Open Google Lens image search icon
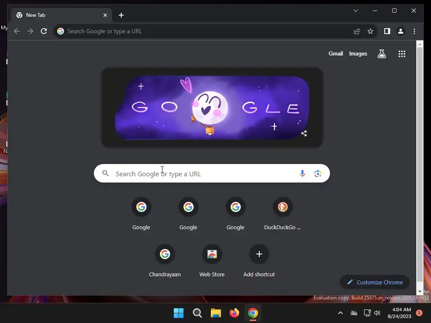This screenshot has width=431, height=323. [x=318, y=173]
